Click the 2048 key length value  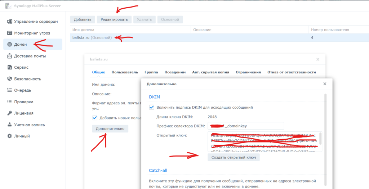tap(212, 117)
